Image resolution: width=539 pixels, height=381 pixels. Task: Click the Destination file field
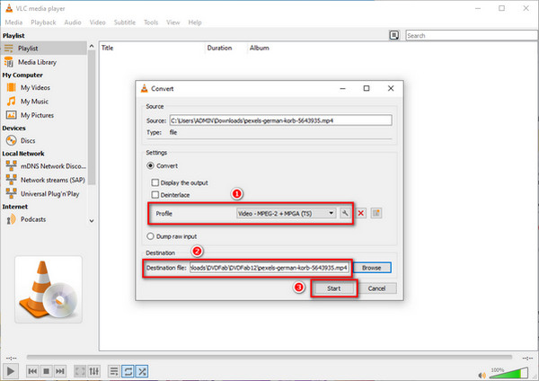point(269,268)
